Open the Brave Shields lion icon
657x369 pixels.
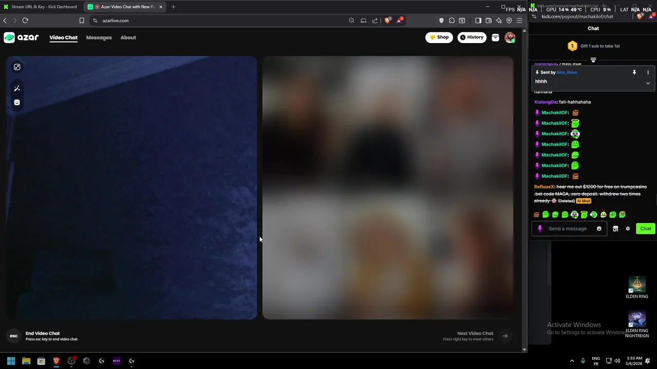tap(388, 20)
